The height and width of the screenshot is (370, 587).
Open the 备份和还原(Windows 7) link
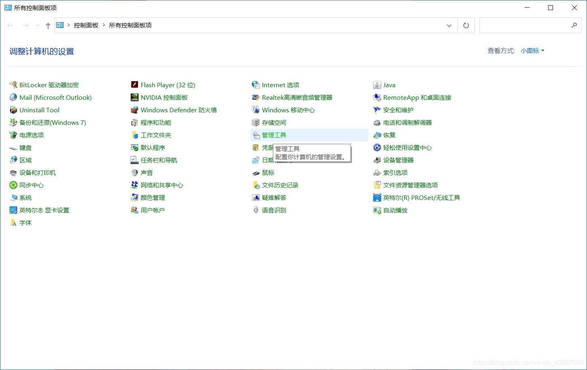pyautogui.click(x=53, y=122)
